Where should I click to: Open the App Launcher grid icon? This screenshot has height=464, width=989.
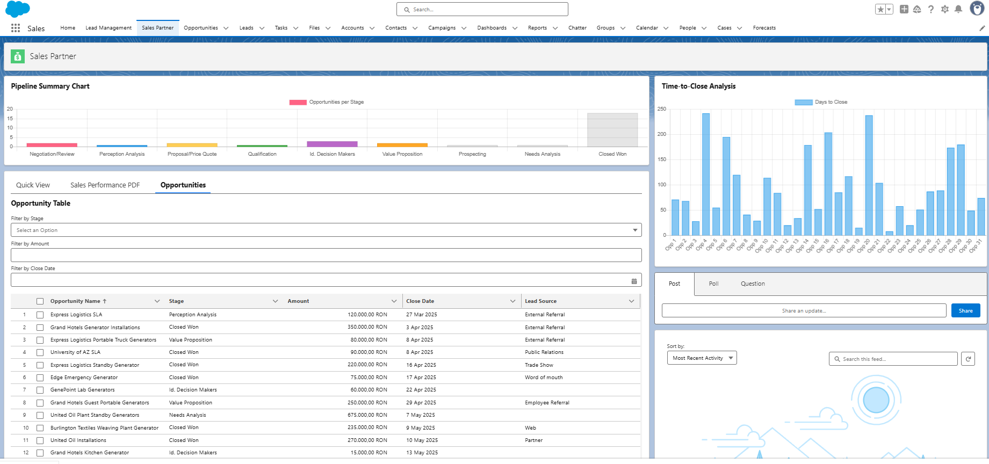coord(16,28)
